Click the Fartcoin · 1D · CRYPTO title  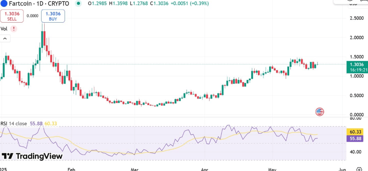39,3
